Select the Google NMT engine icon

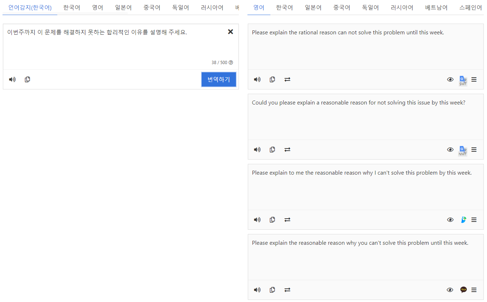pyautogui.click(x=463, y=150)
